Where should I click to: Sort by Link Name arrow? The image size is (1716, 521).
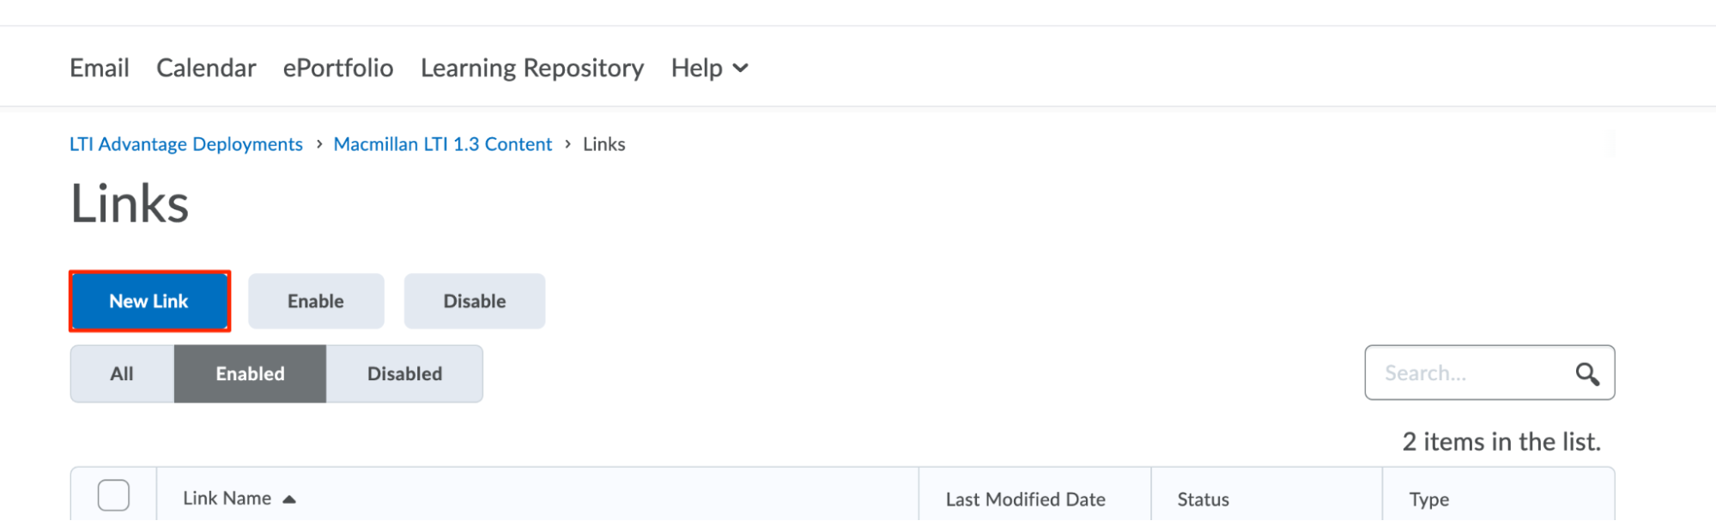(x=289, y=500)
